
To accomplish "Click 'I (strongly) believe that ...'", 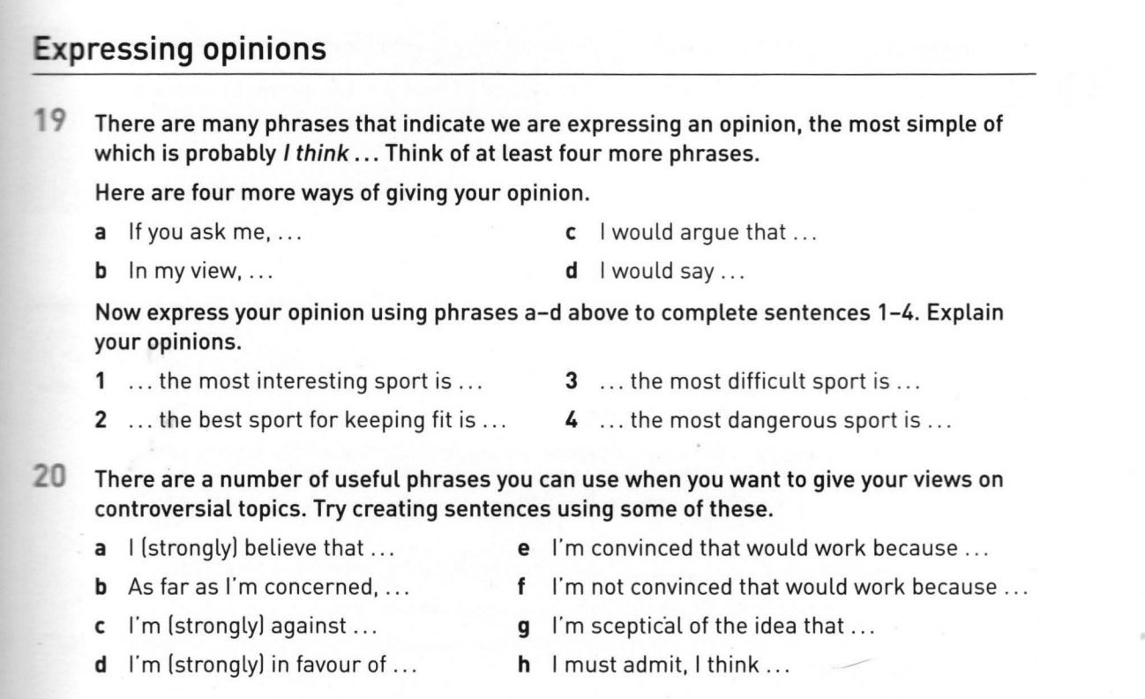I will (261, 549).
